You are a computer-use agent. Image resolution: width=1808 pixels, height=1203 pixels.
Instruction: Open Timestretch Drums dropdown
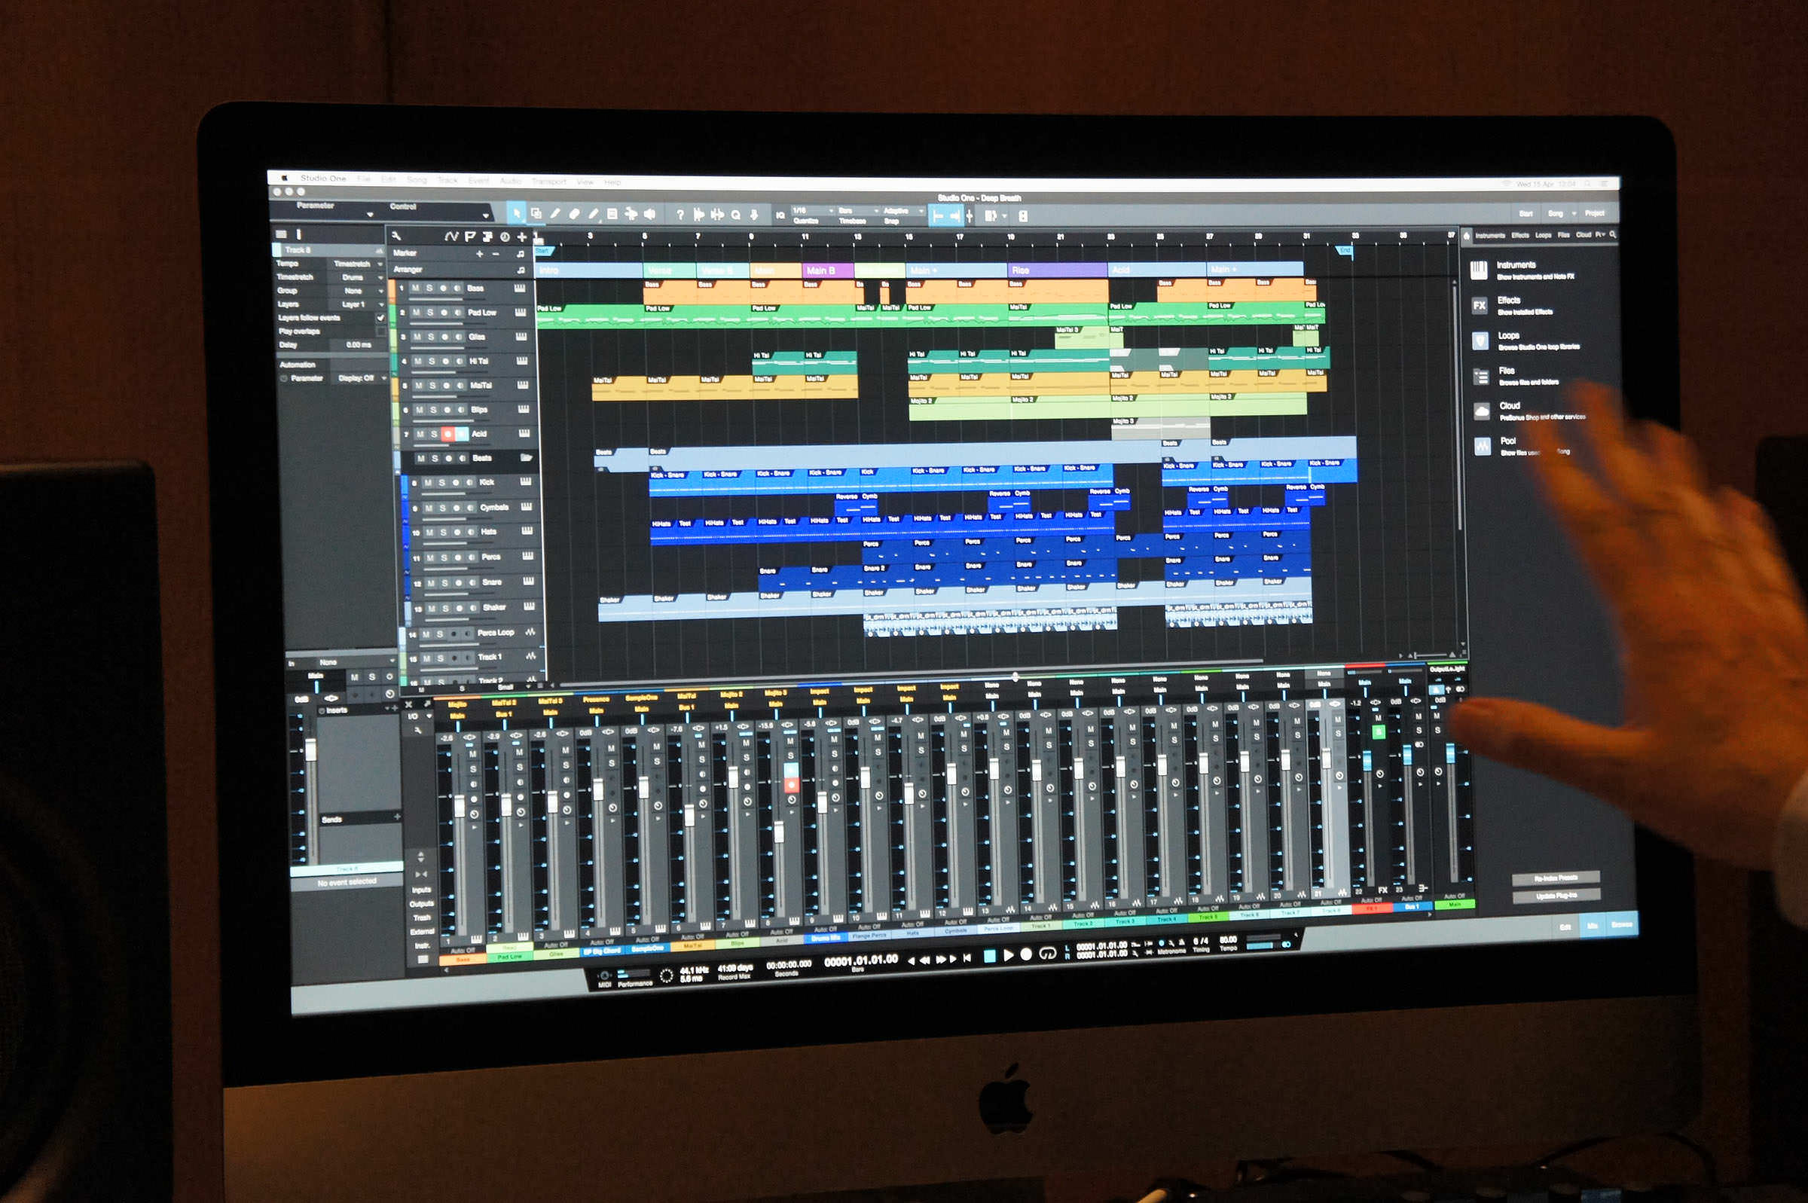356,277
